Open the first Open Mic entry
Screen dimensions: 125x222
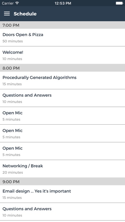(x=62, y=116)
